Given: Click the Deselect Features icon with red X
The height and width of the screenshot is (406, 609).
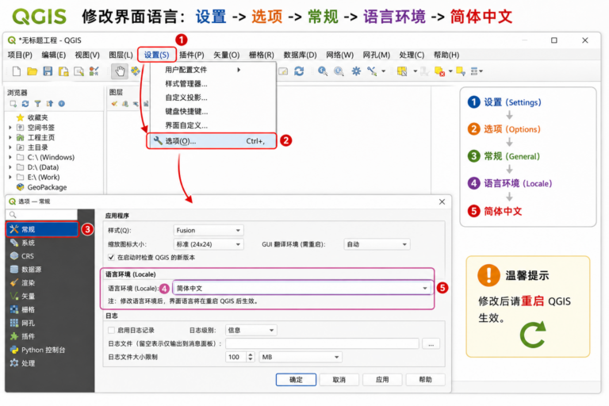Looking at the screenshot, I should tap(439, 71).
